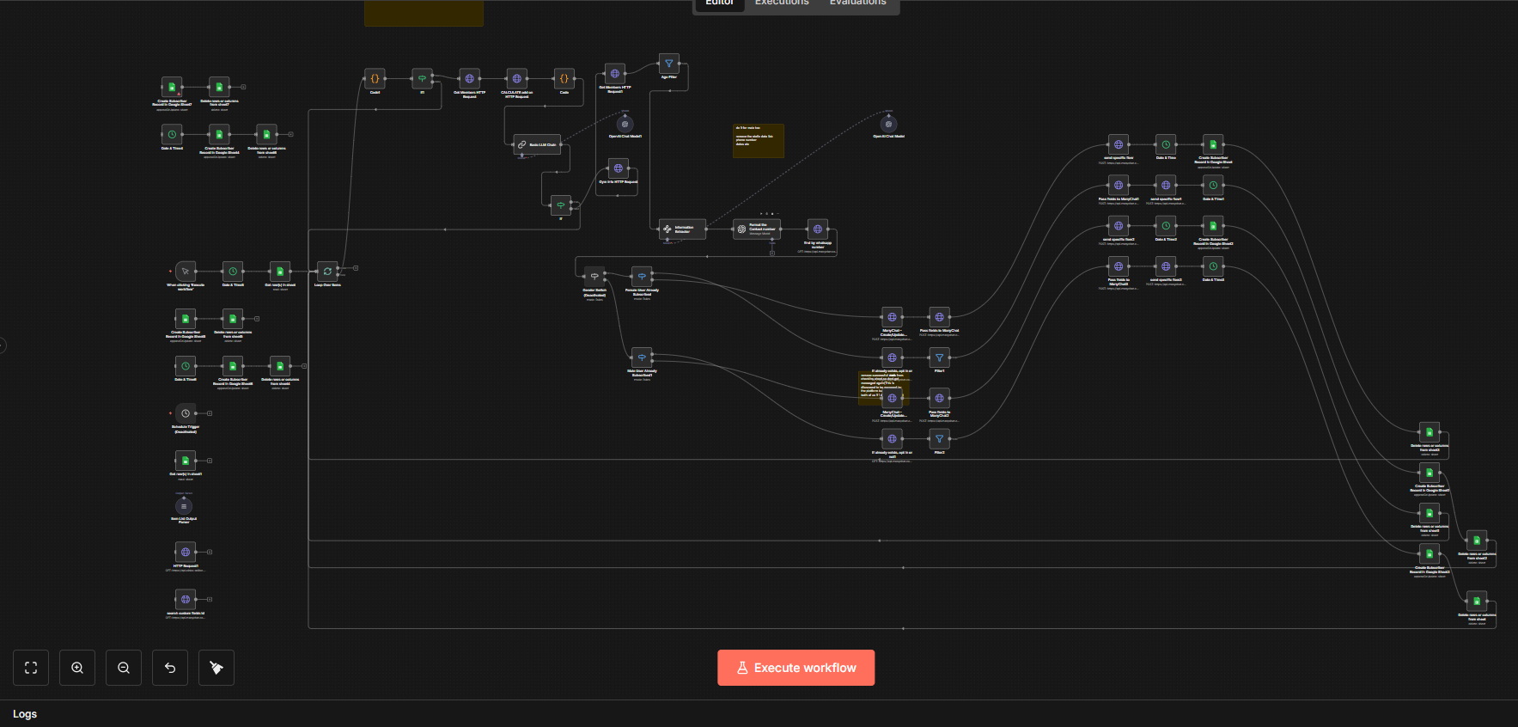Select the Schedule Trigger (Deactivated) node
1518x727 pixels.
[186, 413]
